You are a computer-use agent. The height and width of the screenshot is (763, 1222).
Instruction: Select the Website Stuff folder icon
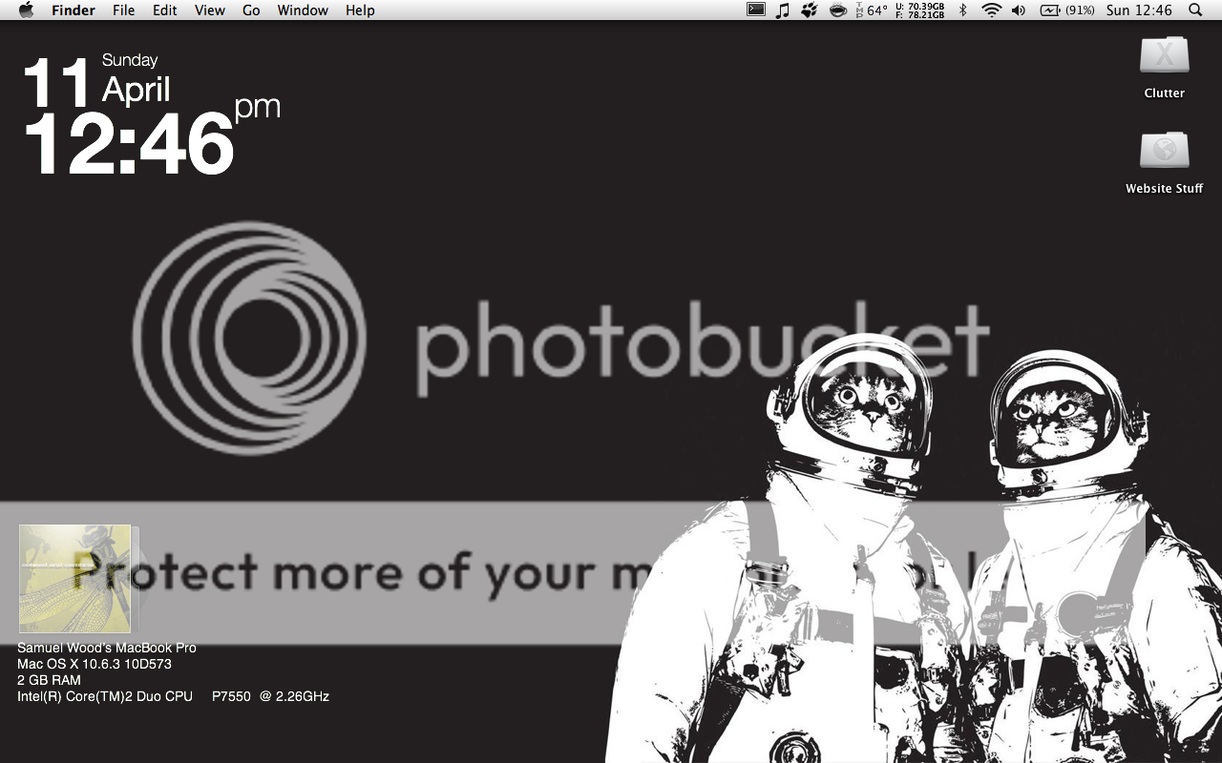coord(1165,152)
